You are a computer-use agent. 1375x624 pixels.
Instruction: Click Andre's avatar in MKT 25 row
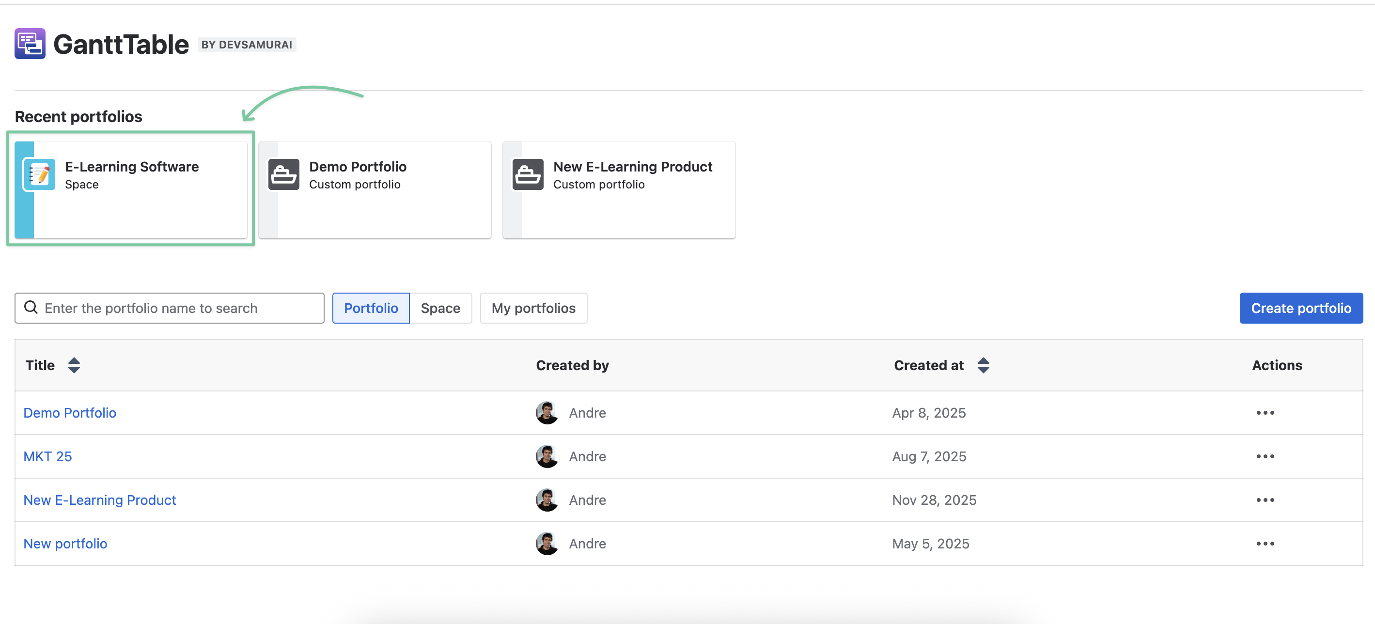(547, 457)
